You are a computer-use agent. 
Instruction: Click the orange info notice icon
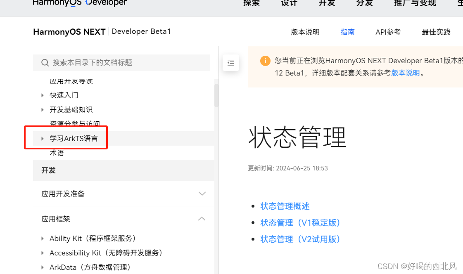(265, 61)
